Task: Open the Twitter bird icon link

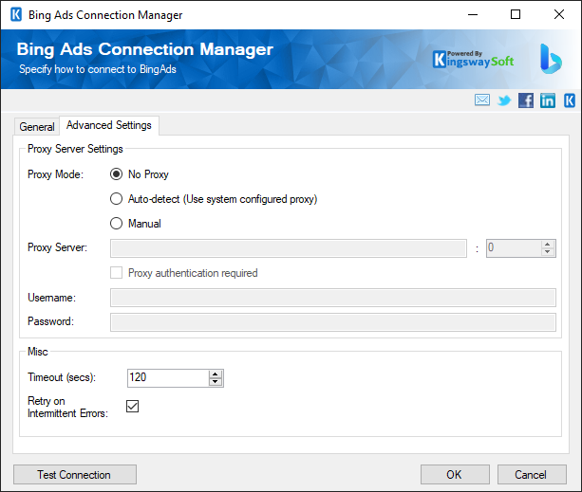Action: point(504,100)
